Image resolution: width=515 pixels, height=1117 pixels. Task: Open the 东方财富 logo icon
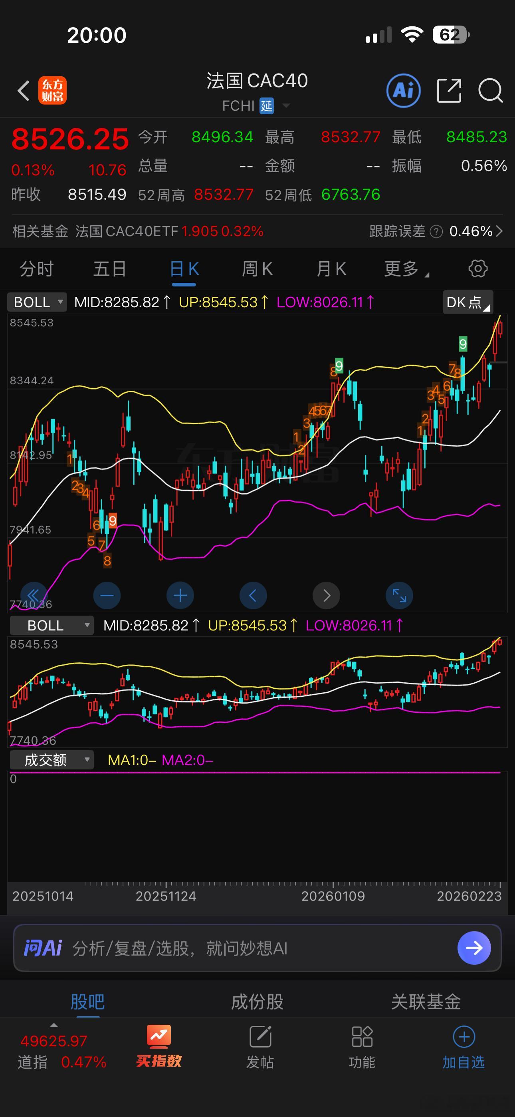[x=52, y=91]
